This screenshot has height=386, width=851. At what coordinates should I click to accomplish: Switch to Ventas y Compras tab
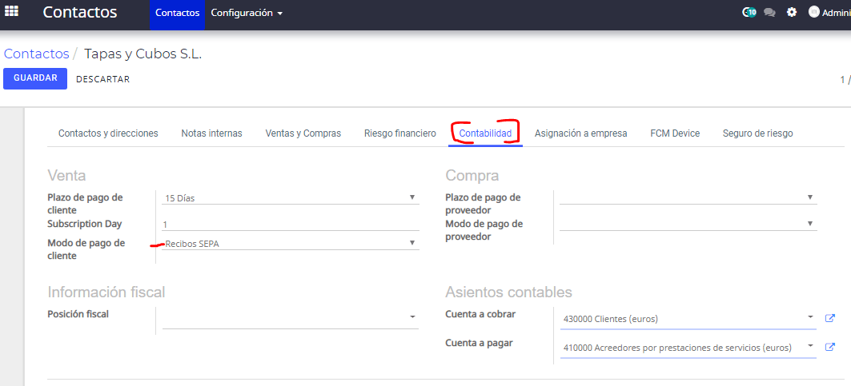click(303, 133)
